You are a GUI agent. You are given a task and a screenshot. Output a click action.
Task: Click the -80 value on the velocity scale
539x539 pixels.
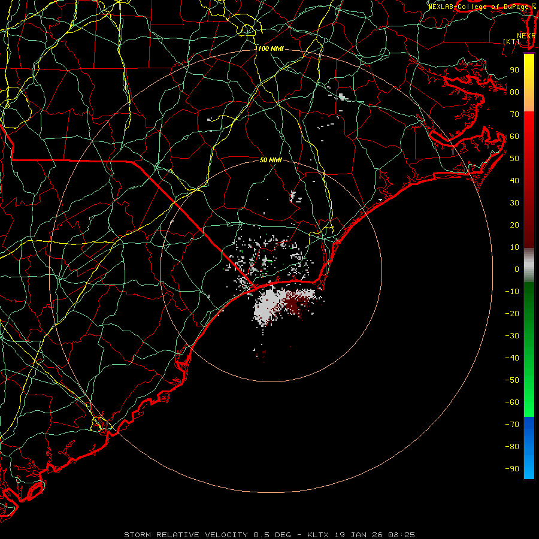coord(512,447)
